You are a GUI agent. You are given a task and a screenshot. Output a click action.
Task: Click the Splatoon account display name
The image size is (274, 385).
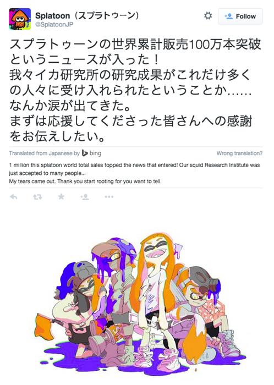point(87,15)
